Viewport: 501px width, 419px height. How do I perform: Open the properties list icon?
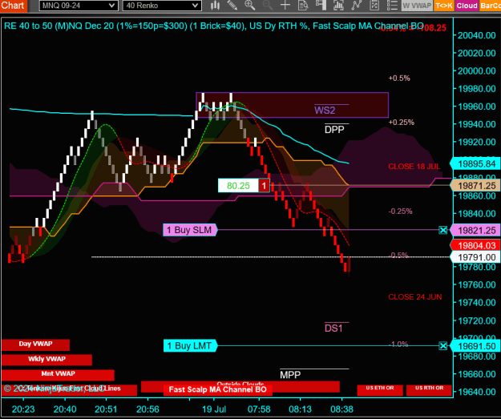(392, 5)
